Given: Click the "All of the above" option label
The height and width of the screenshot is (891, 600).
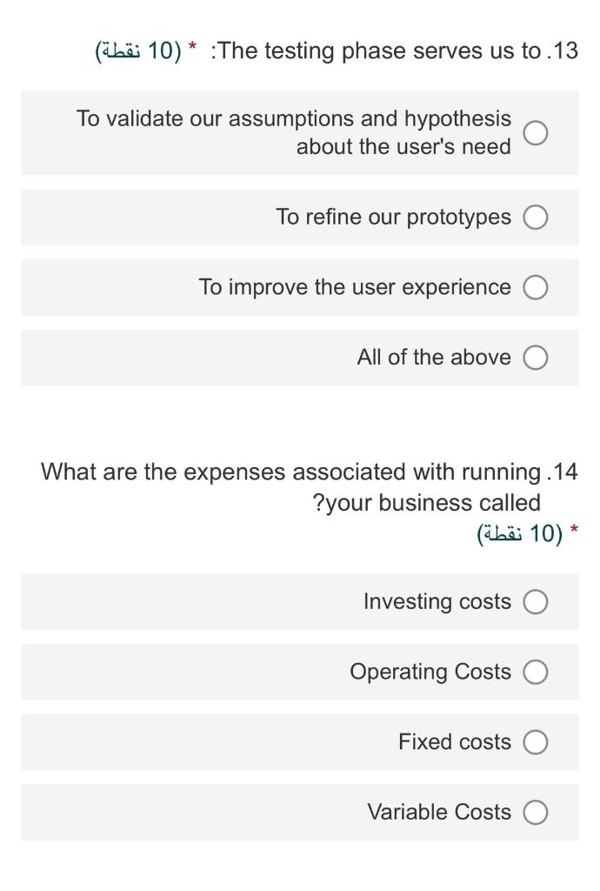Looking at the screenshot, I should pyautogui.click(x=432, y=357).
